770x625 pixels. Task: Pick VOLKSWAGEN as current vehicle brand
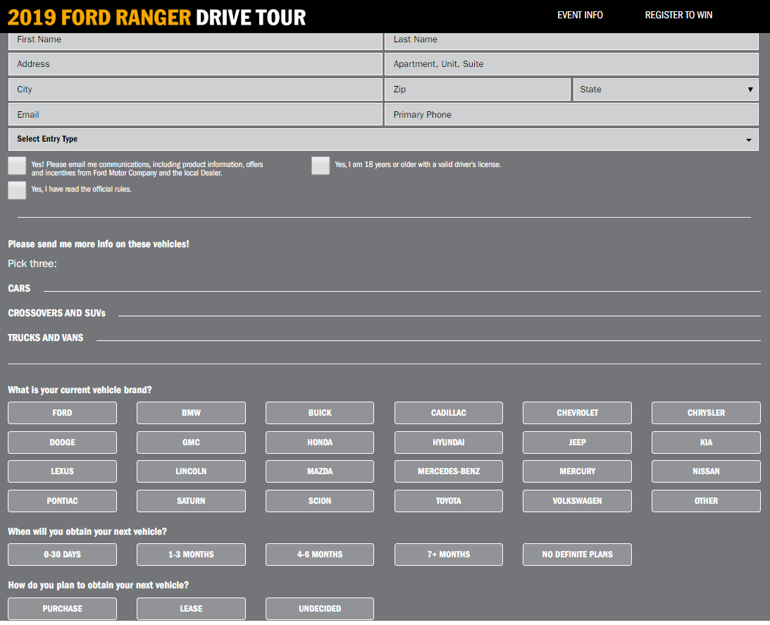[577, 501]
